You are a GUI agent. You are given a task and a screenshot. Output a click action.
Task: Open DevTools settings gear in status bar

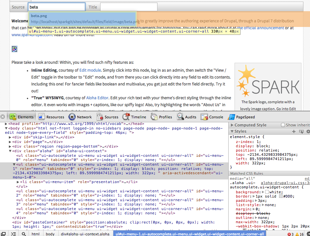tap(308, 234)
